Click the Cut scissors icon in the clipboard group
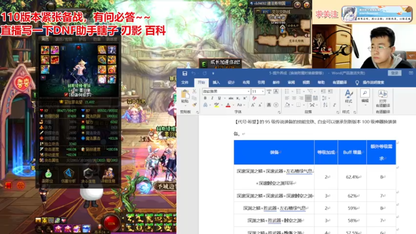 pos(194,92)
